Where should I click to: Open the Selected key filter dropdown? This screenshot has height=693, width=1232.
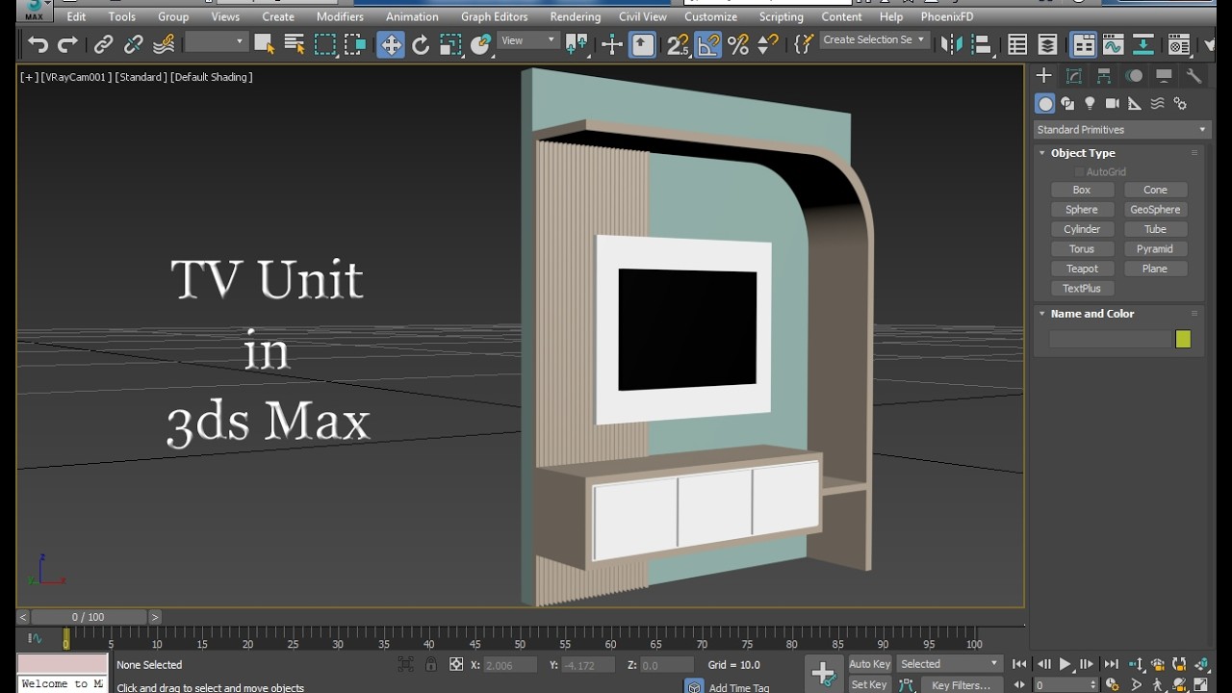tap(950, 664)
